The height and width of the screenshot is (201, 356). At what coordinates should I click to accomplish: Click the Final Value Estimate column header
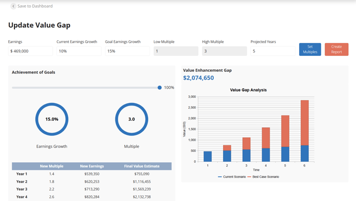(142, 166)
